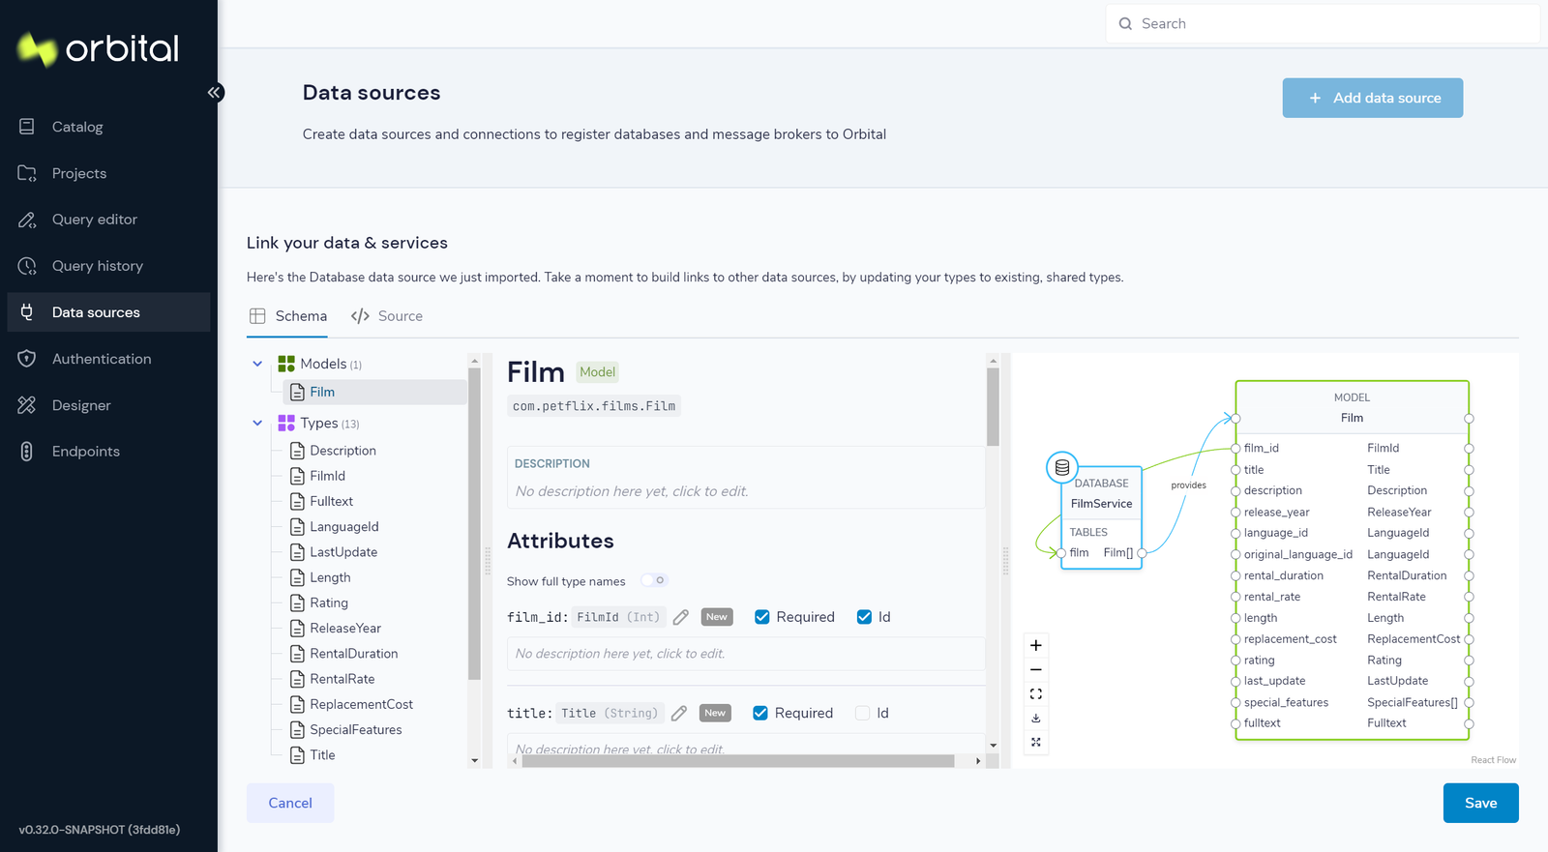Click the Search input field

[x=1323, y=23]
